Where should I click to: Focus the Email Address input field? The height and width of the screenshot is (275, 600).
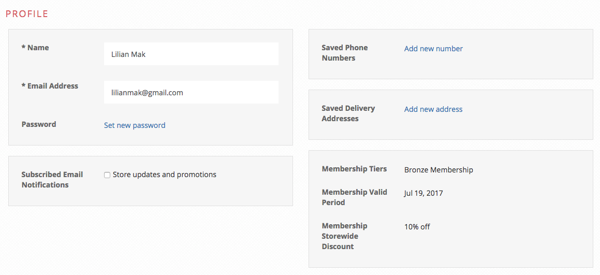[x=191, y=92]
